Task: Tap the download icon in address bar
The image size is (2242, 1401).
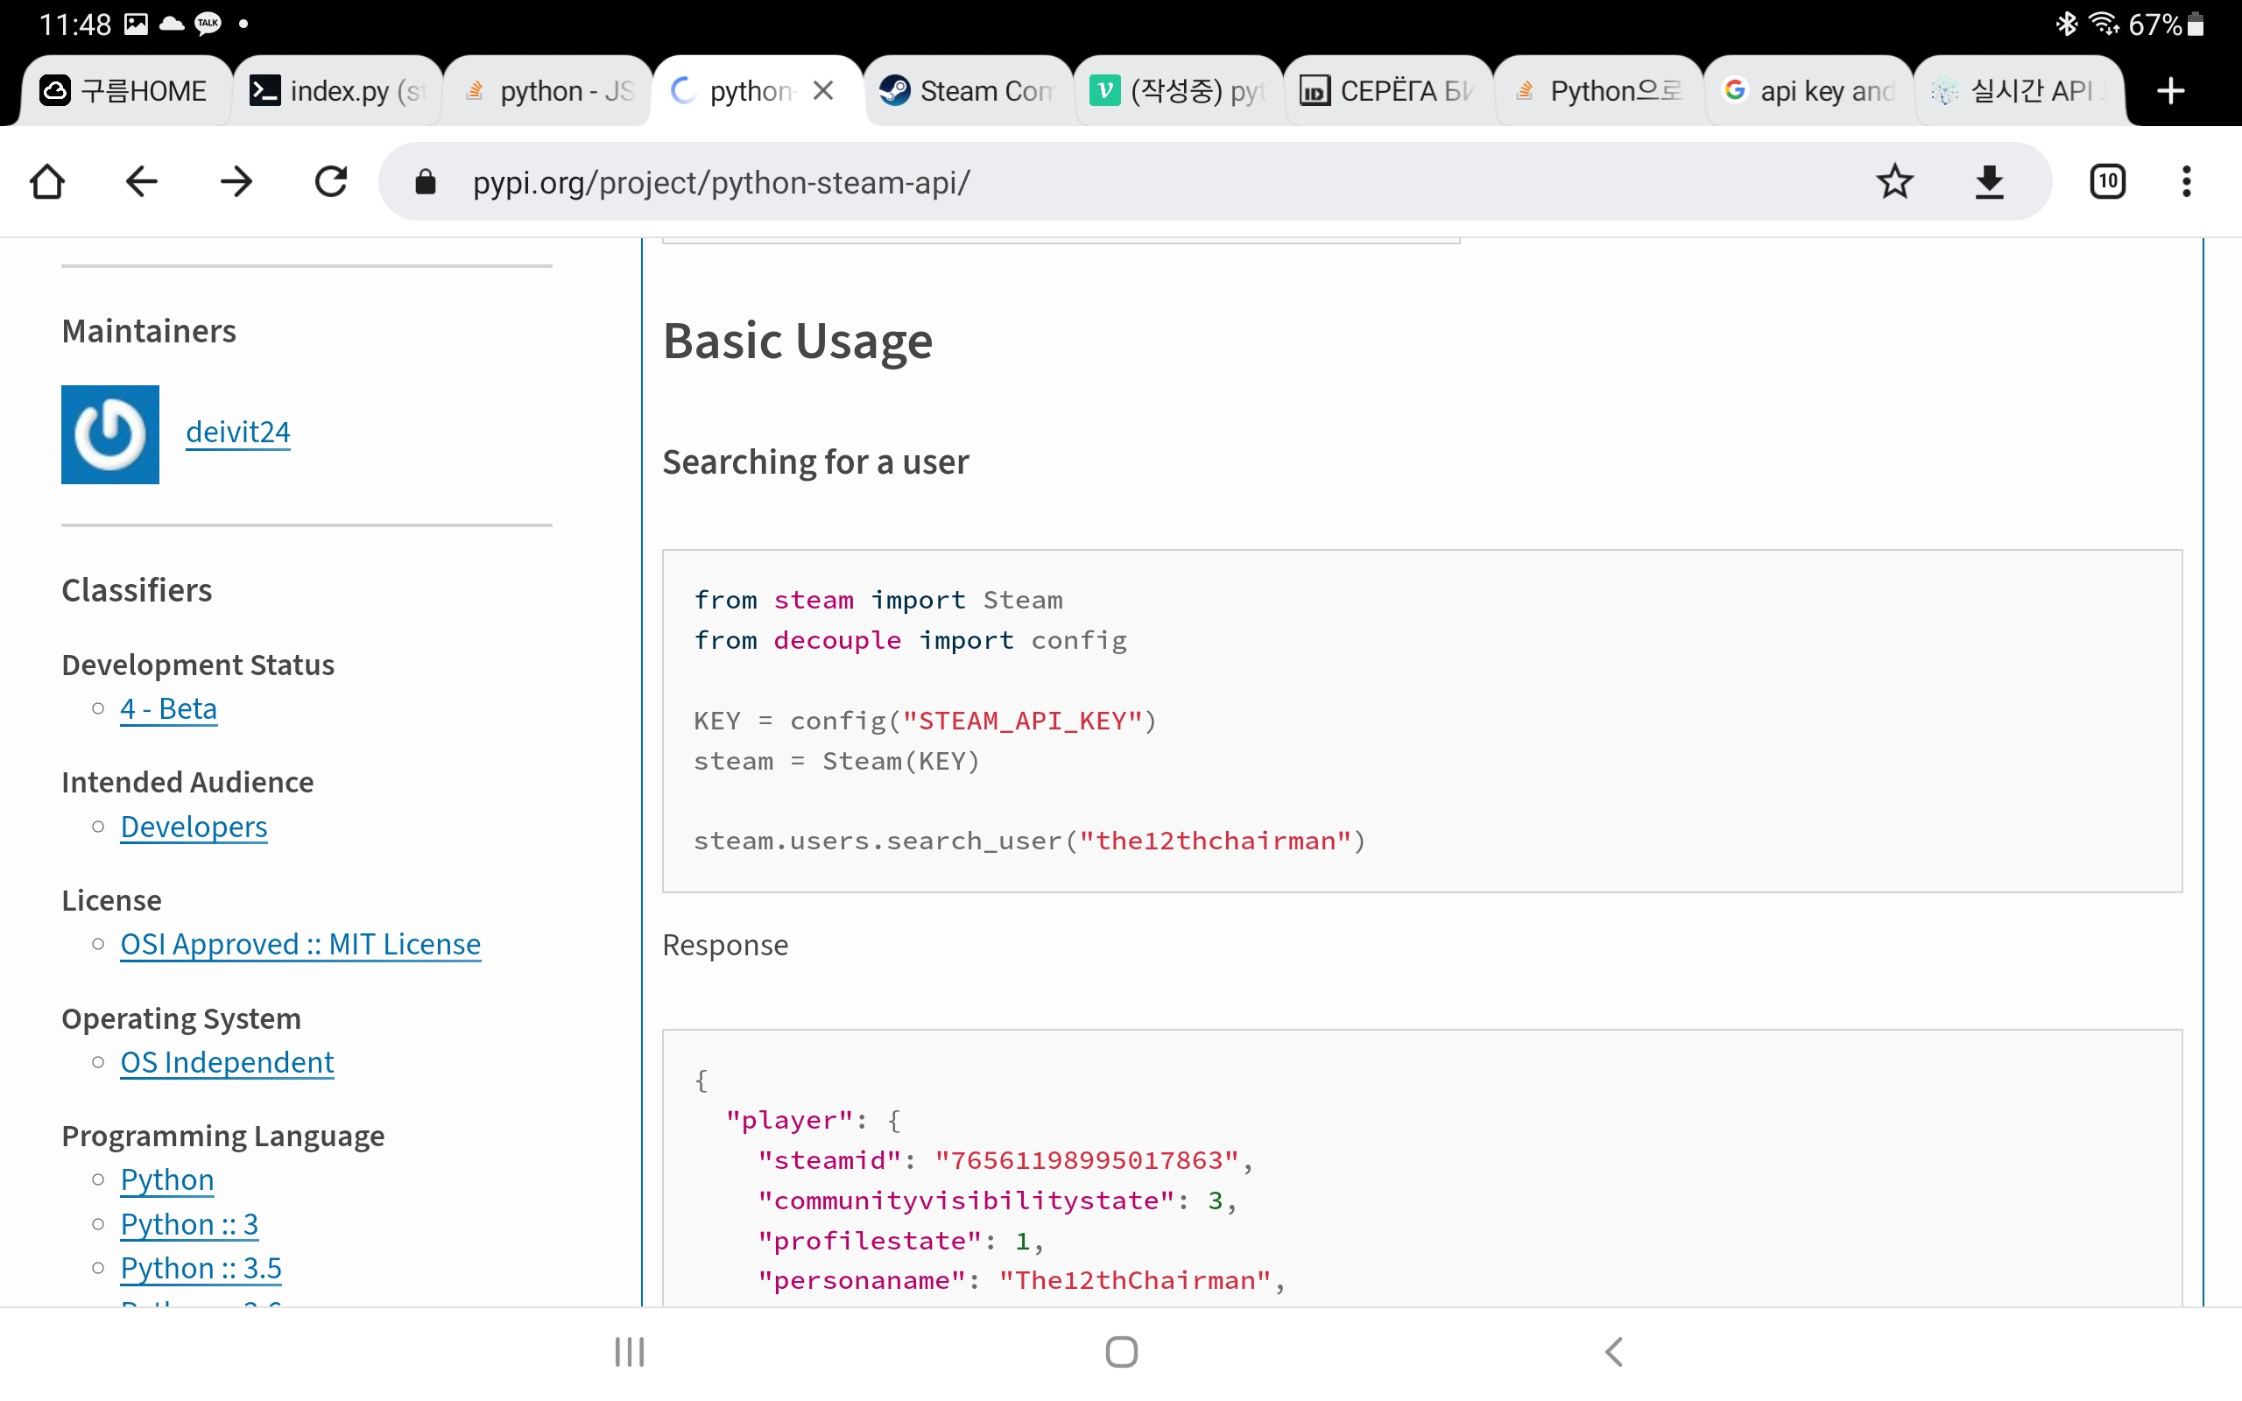Action: pos(1989,181)
